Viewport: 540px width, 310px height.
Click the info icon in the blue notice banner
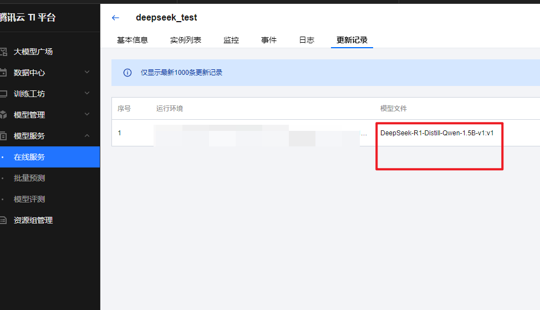click(x=128, y=73)
